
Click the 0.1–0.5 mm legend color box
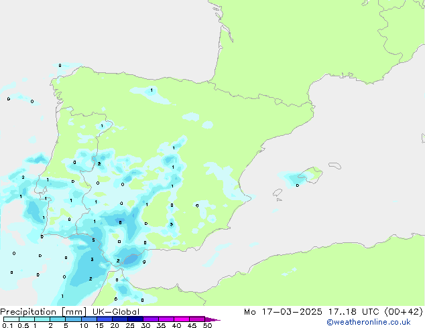pos(11,319)
